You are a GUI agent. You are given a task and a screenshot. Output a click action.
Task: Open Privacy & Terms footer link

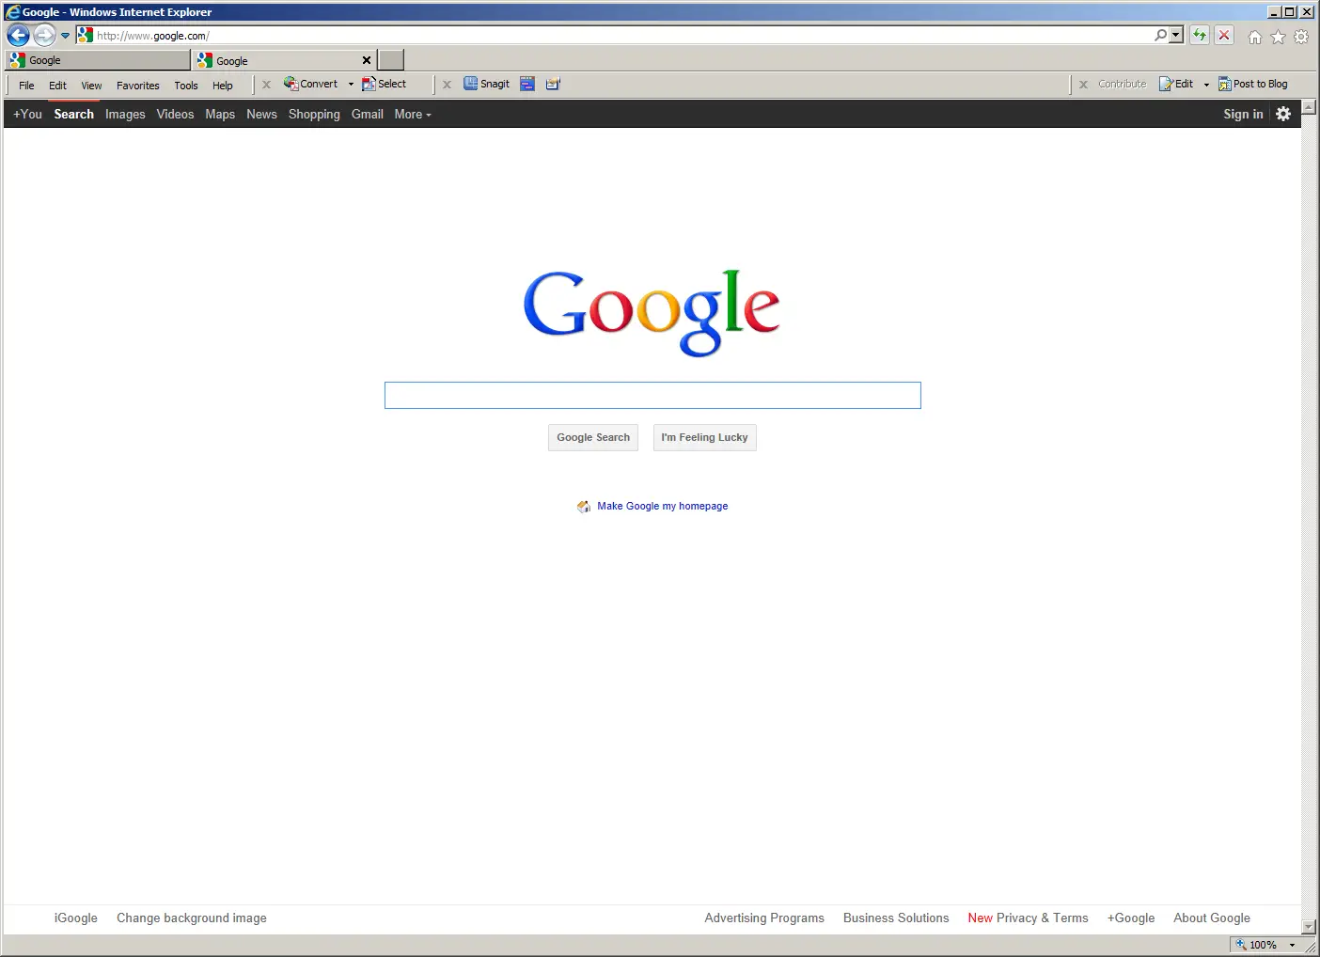[1042, 918]
